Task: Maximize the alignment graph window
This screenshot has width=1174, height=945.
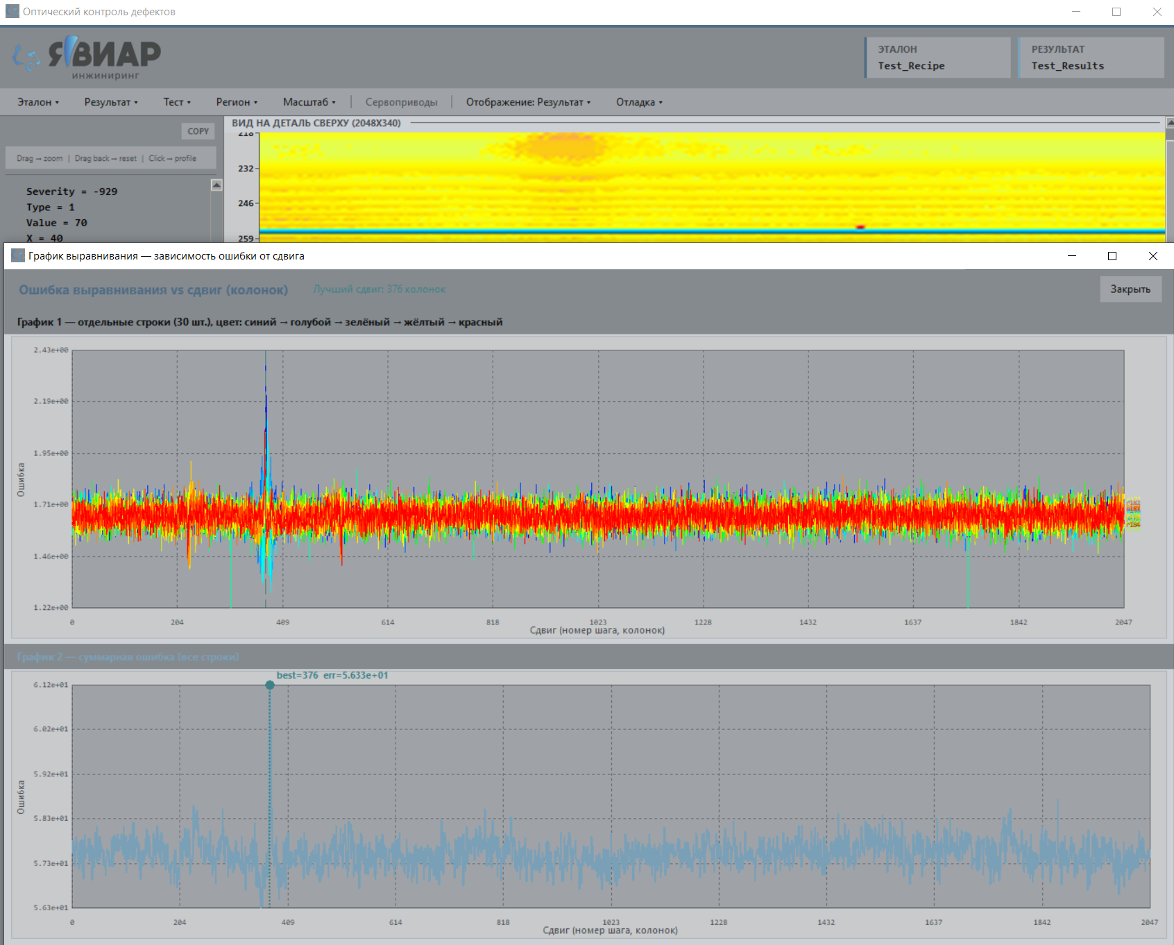Action: [1112, 256]
